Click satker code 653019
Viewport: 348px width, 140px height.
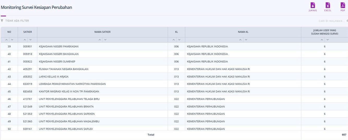pos(27,84)
